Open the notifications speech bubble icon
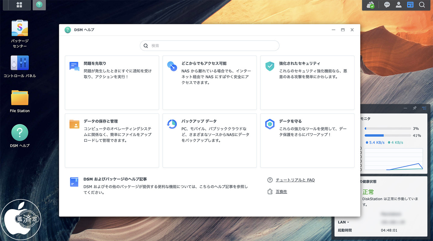This screenshot has height=241, width=433. tap(387, 5)
